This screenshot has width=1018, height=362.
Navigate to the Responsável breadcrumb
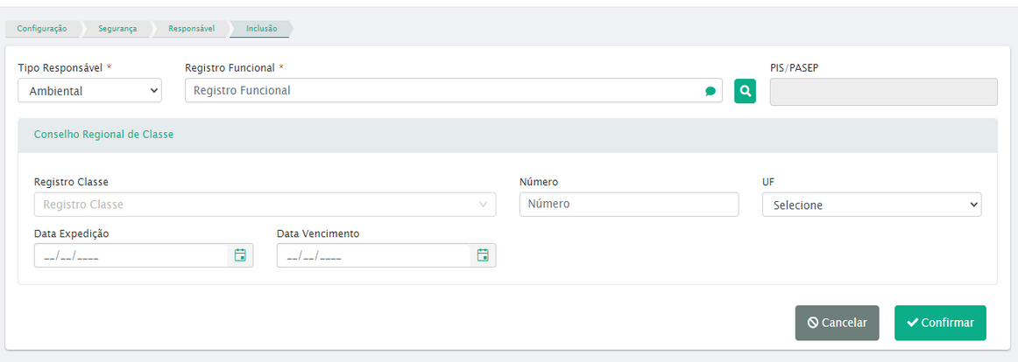tap(192, 29)
